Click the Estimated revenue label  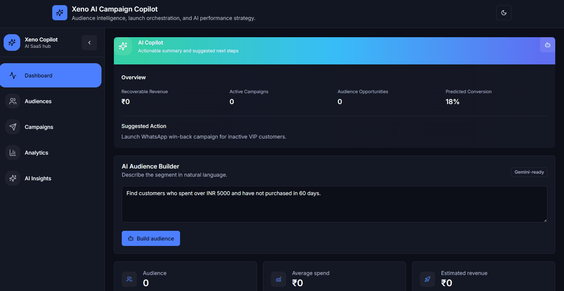coord(464,273)
